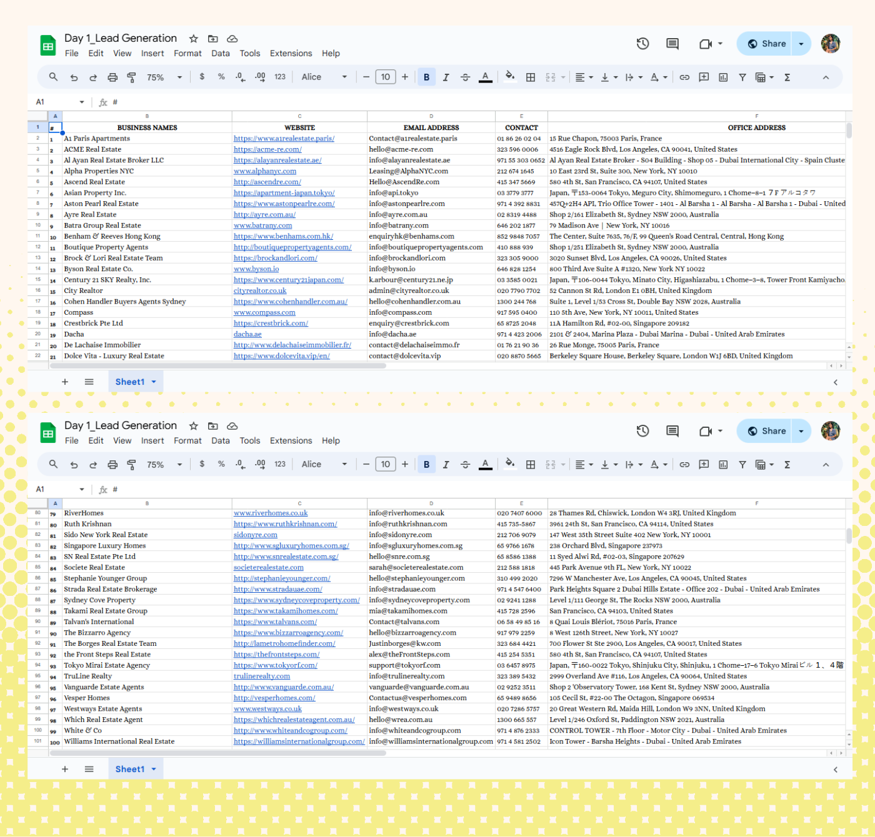Click the print icon in the top toolbar
The image size is (875, 837).
click(112, 77)
